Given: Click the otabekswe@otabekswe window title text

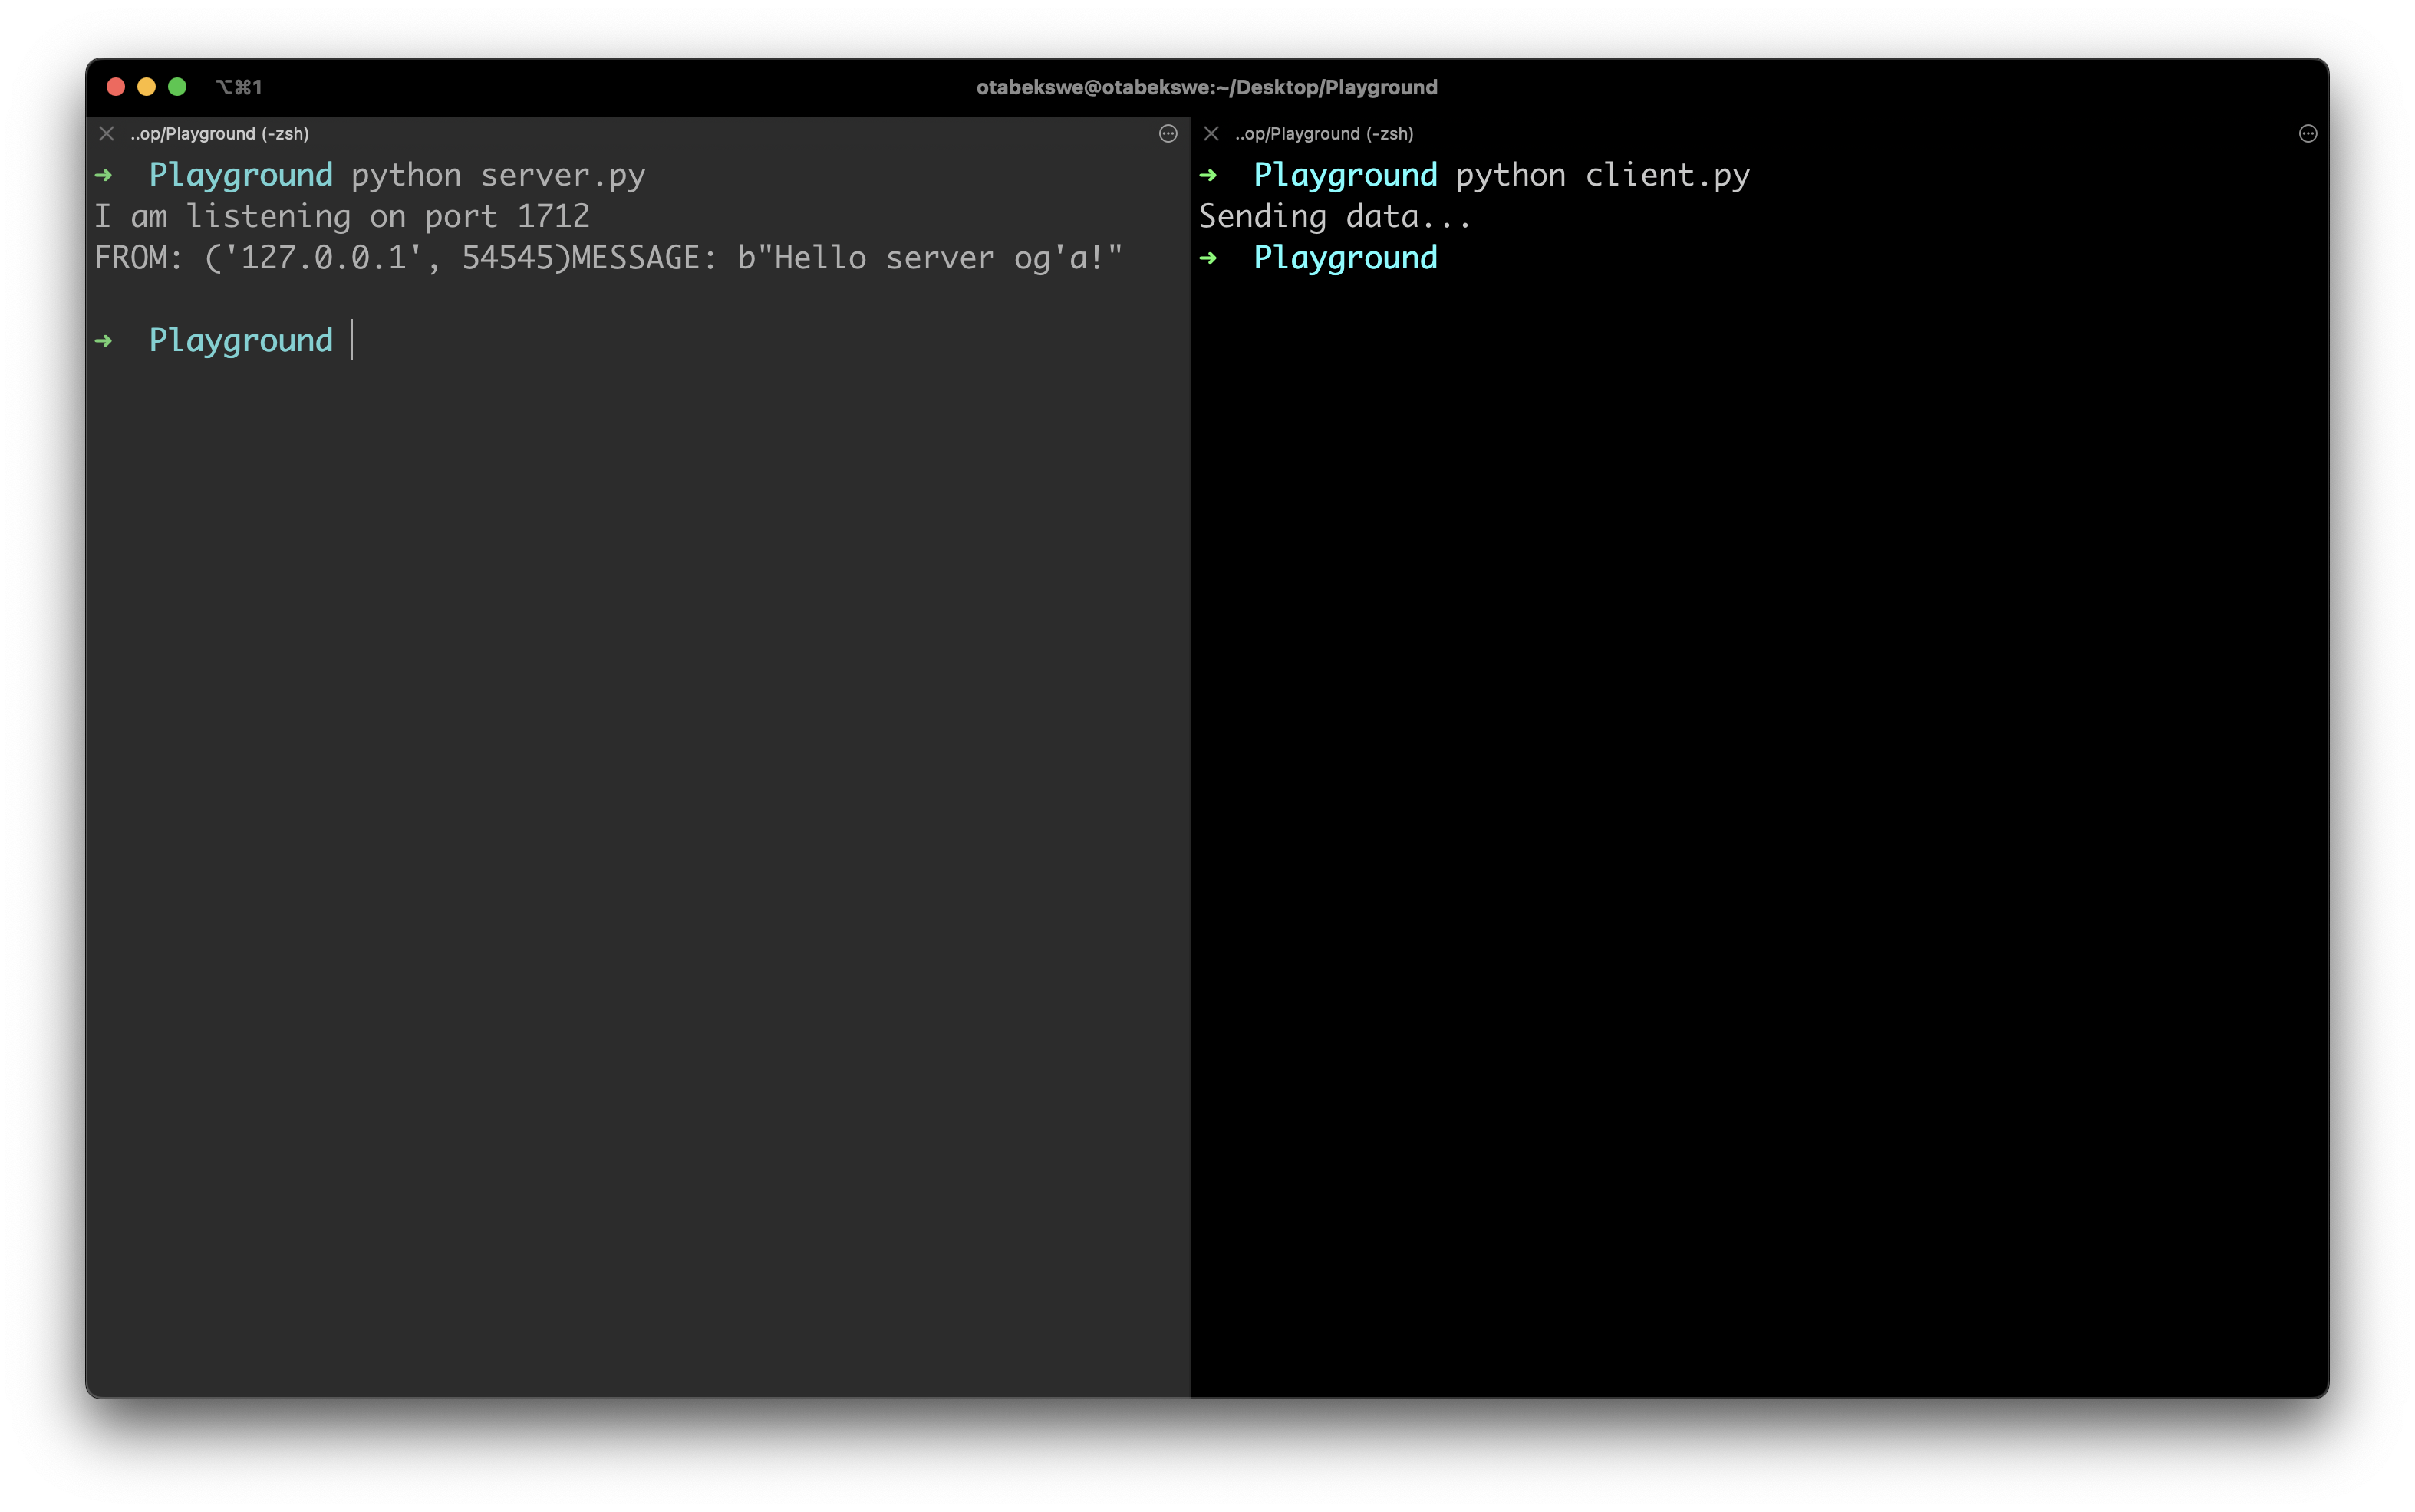Looking at the screenshot, I should pyautogui.click(x=1207, y=87).
